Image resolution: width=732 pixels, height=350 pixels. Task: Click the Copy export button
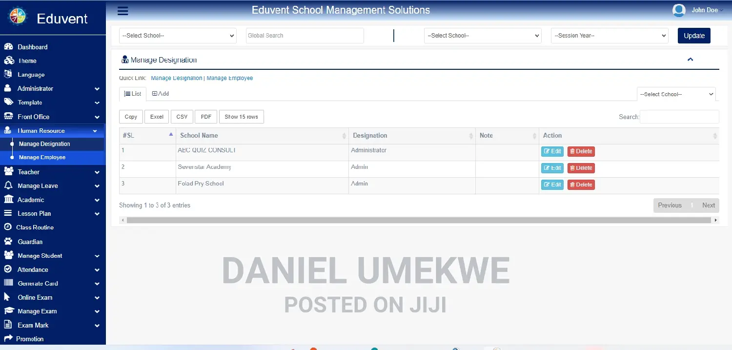[x=131, y=117]
